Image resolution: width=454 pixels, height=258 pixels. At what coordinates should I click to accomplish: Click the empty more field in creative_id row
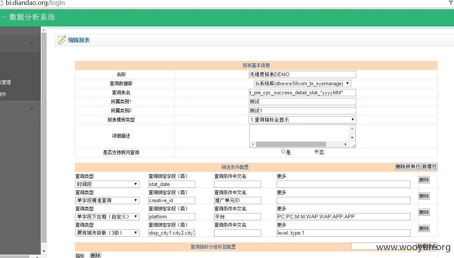click(344, 200)
